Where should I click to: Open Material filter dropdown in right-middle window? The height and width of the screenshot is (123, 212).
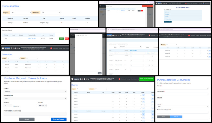coord(171,45)
